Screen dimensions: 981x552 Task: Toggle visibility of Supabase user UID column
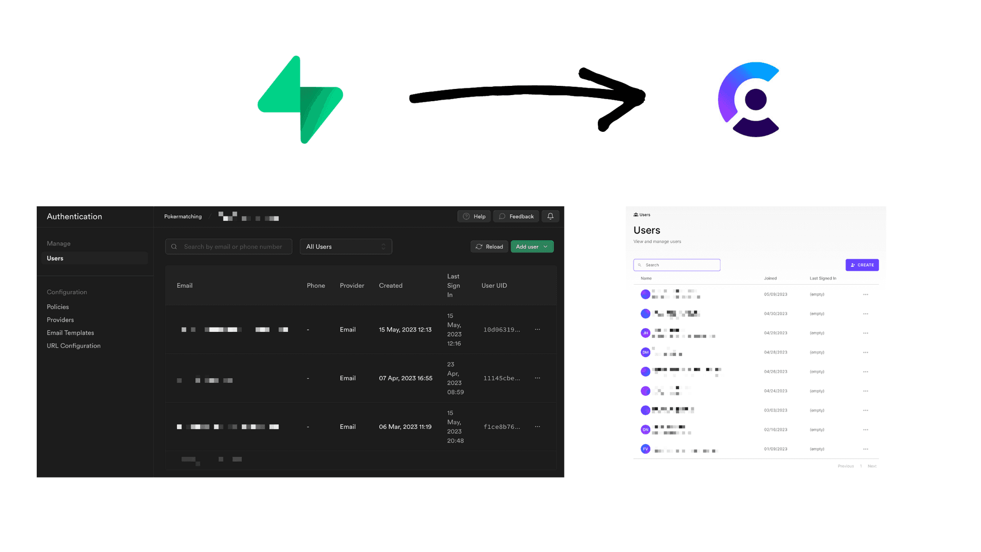pyautogui.click(x=494, y=285)
